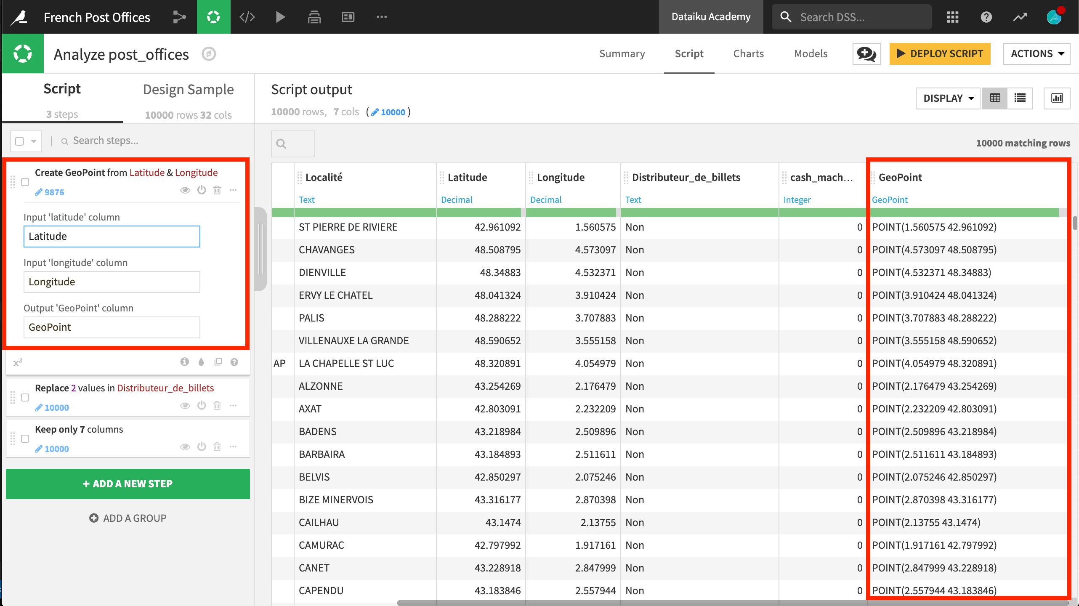Delete the Create GeoPoint step
The height and width of the screenshot is (606, 1079).
point(217,190)
